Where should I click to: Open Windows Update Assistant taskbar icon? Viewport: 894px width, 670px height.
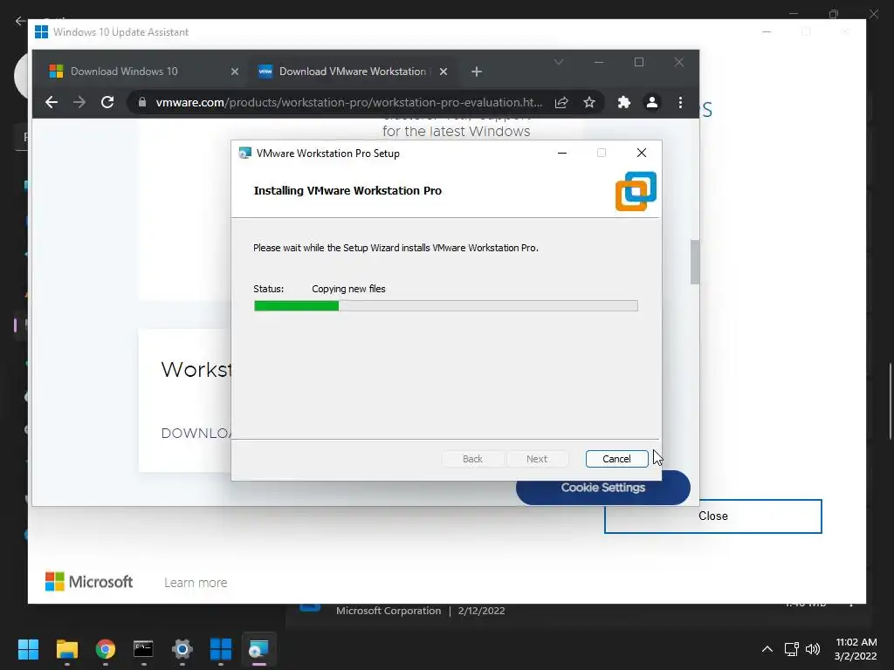pos(221,649)
